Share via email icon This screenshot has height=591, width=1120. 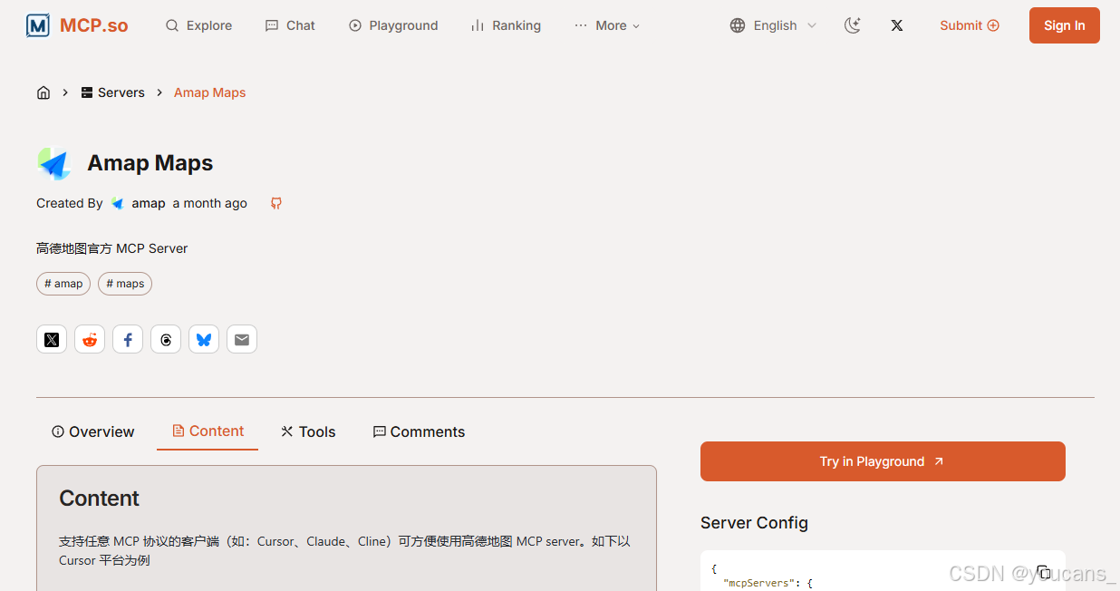tap(242, 340)
